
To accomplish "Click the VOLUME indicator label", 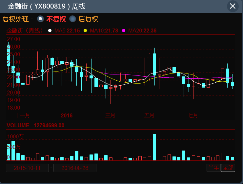I will click(x=18, y=125).
